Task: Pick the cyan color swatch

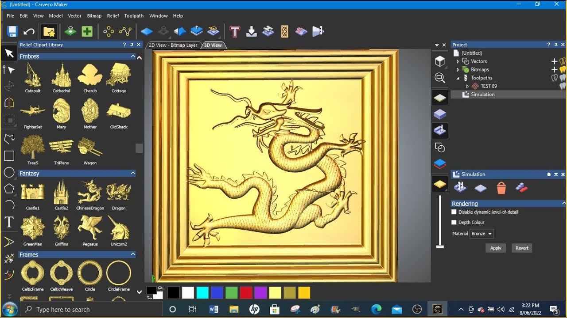Action: click(202, 293)
